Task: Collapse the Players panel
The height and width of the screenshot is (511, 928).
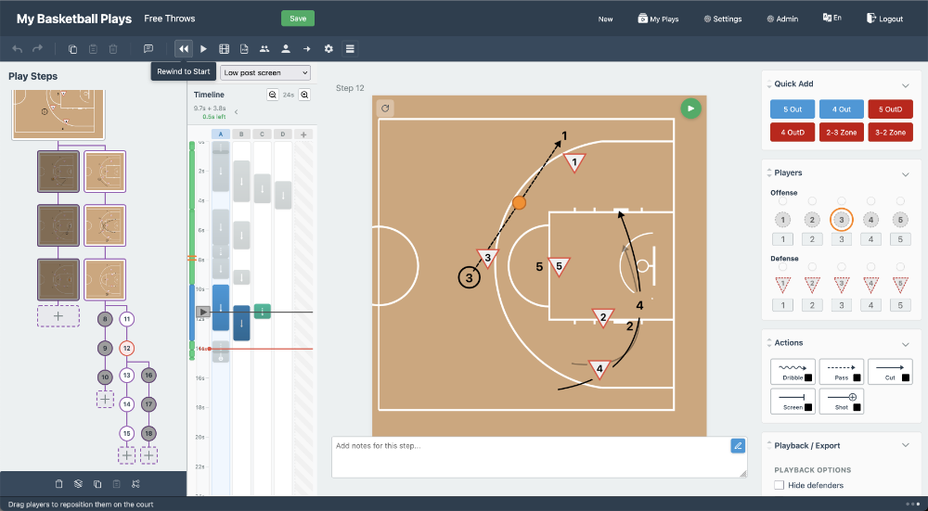Action: (905, 173)
